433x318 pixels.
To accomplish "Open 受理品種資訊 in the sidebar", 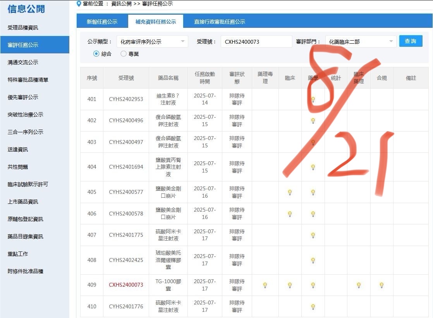I will click(23, 27).
